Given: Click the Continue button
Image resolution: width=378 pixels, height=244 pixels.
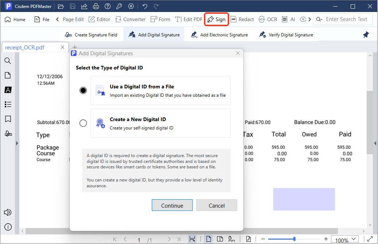Looking at the screenshot, I should pyautogui.click(x=172, y=205).
